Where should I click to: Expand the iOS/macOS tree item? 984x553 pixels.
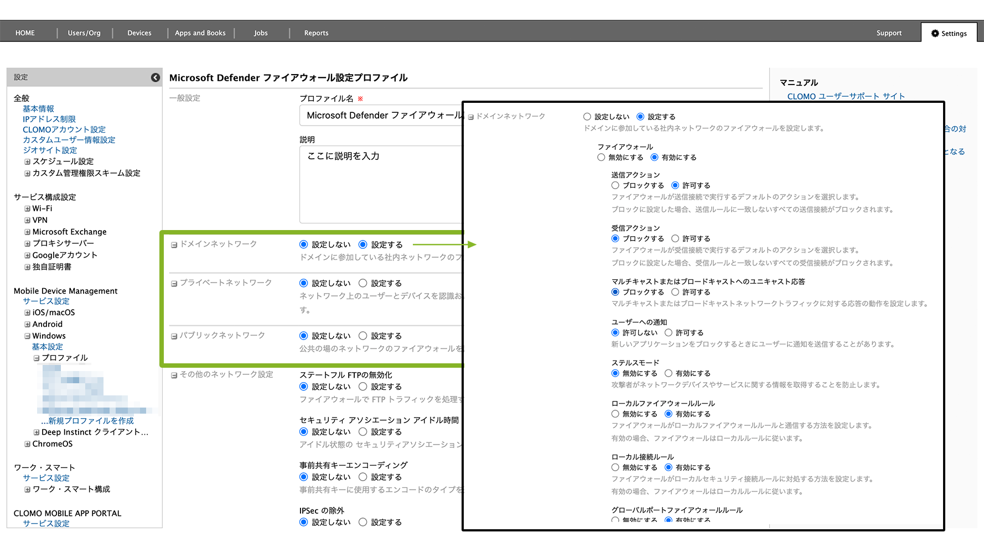[27, 313]
